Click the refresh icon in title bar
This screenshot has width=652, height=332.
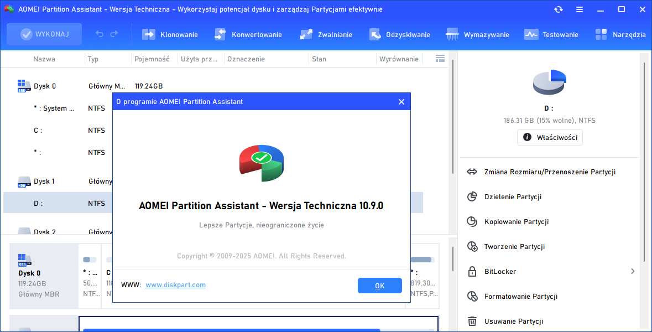559,9
